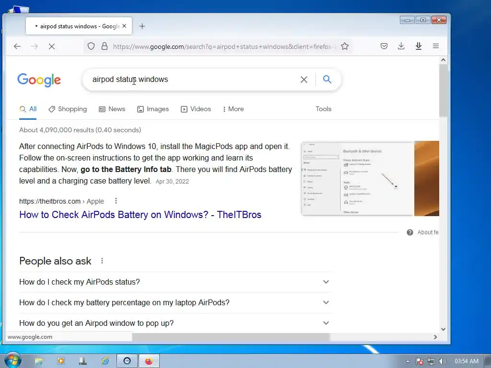Click the page scroll up arrow
This screenshot has height=368, width=491.
coord(443,60)
